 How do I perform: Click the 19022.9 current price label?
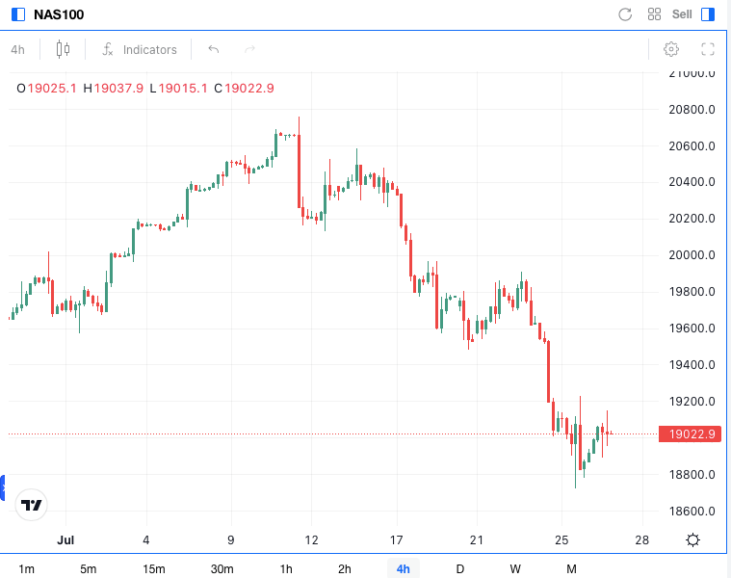coord(688,434)
